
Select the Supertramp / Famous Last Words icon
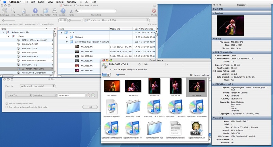point(112,128)
